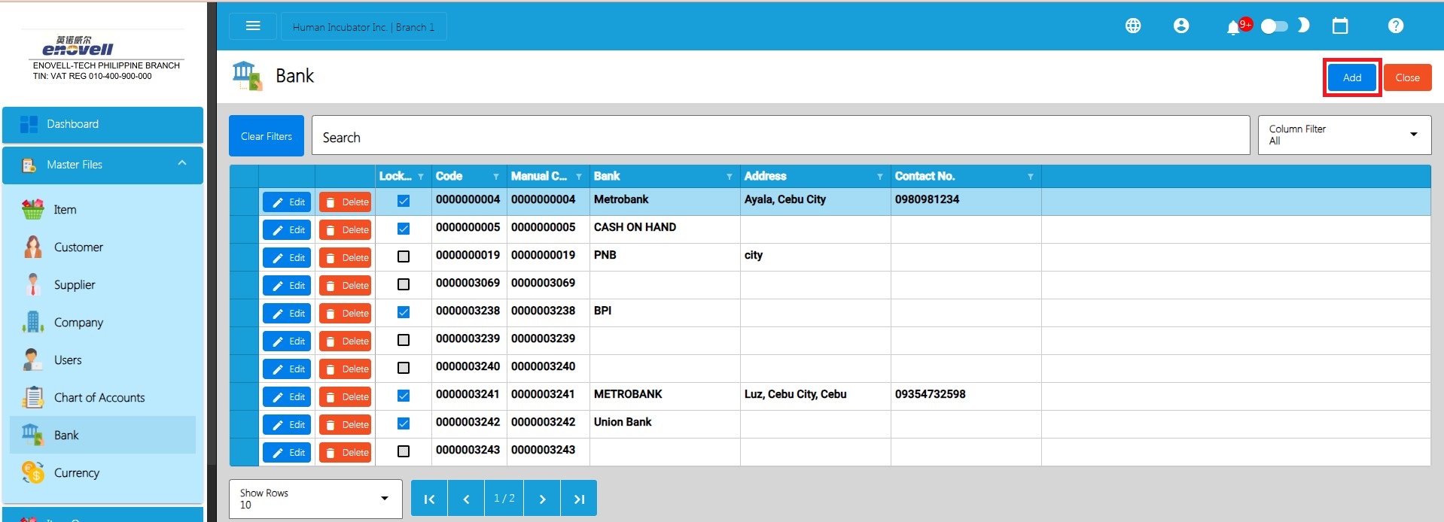This screenshot has width=1444, height=522.
Task: Delete the Union Bank row
Action: [346, 425]
